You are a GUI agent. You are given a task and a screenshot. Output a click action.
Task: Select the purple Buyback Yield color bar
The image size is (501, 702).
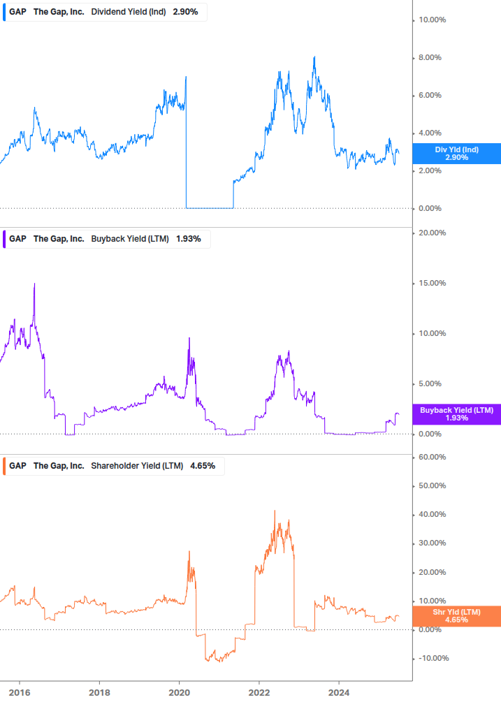[x=4, y=239]
